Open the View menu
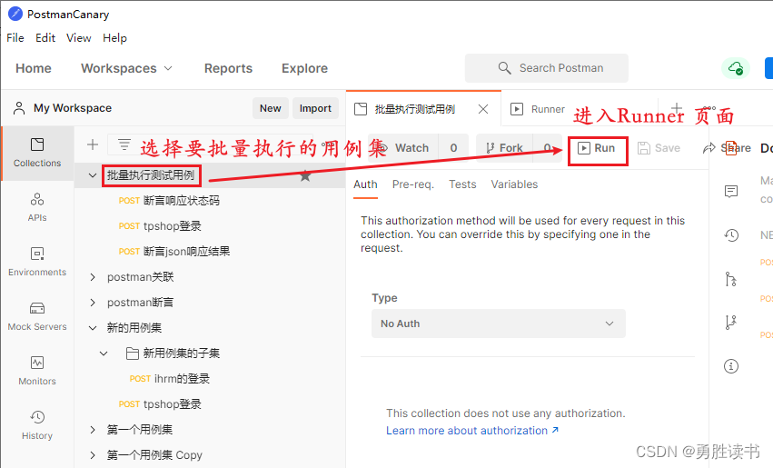 coord(79,38)
